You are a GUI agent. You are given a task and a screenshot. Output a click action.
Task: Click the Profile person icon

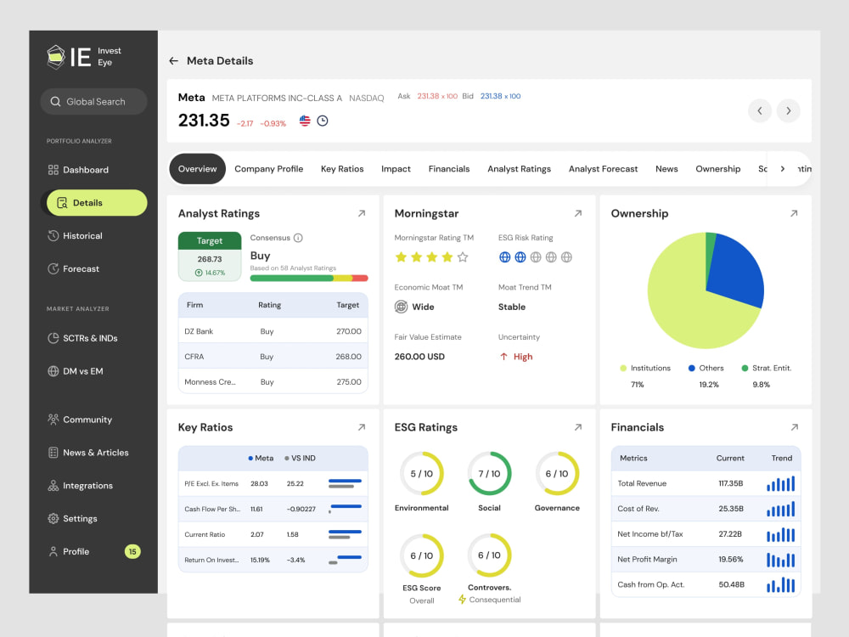pyautogui.click(x=53, y=551)
